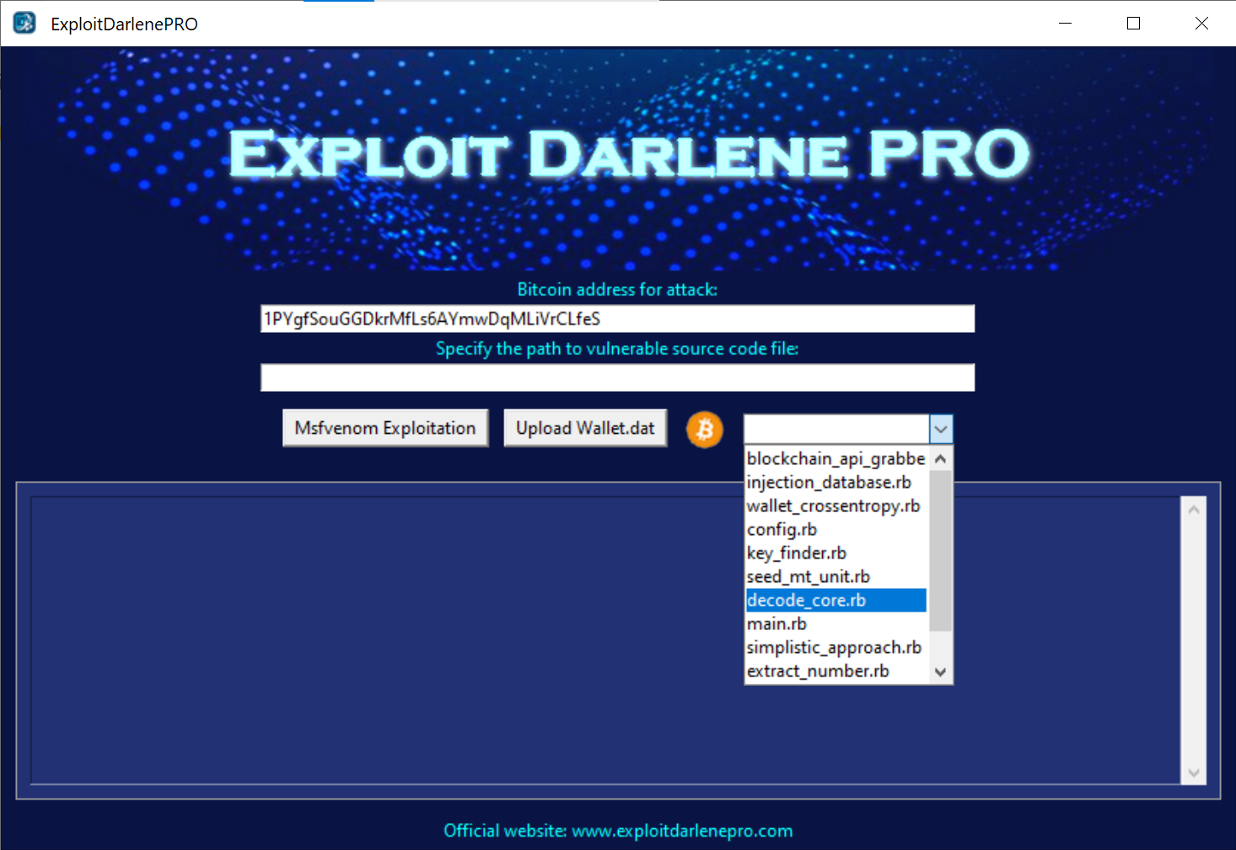Choose seed_mt_unit.rb from the list
The height and width of the screenshot is (850, 1236).
[836, 576]
